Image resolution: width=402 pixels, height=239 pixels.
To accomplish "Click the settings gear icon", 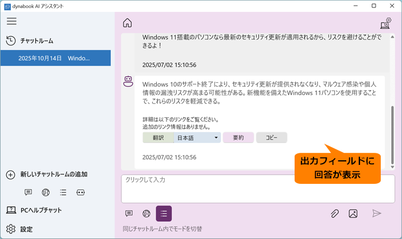I will [11, 229].
